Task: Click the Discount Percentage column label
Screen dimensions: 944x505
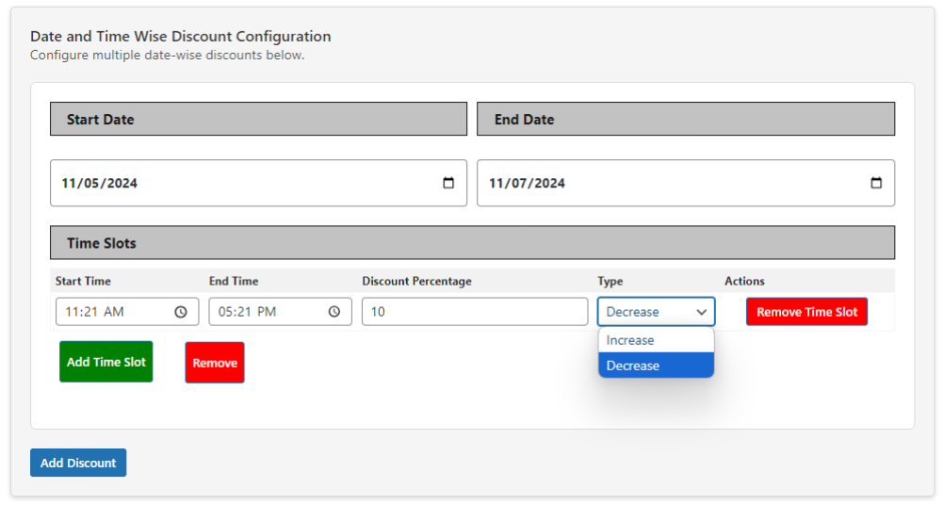Action: pyautogui.click(x=416, y=281)
